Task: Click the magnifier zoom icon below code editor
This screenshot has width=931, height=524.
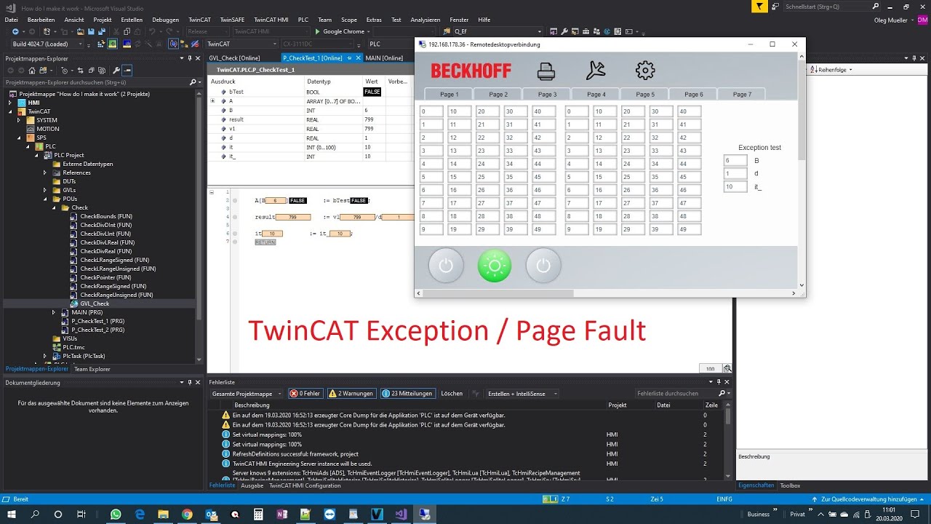Action: tap(727, 369)
